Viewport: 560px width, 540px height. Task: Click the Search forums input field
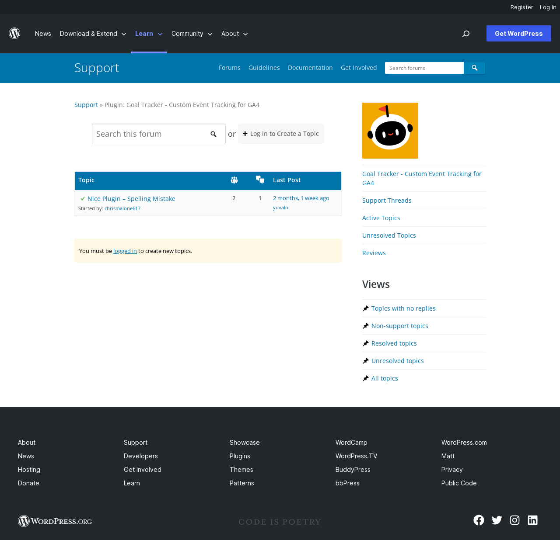(x=424, y=68)
